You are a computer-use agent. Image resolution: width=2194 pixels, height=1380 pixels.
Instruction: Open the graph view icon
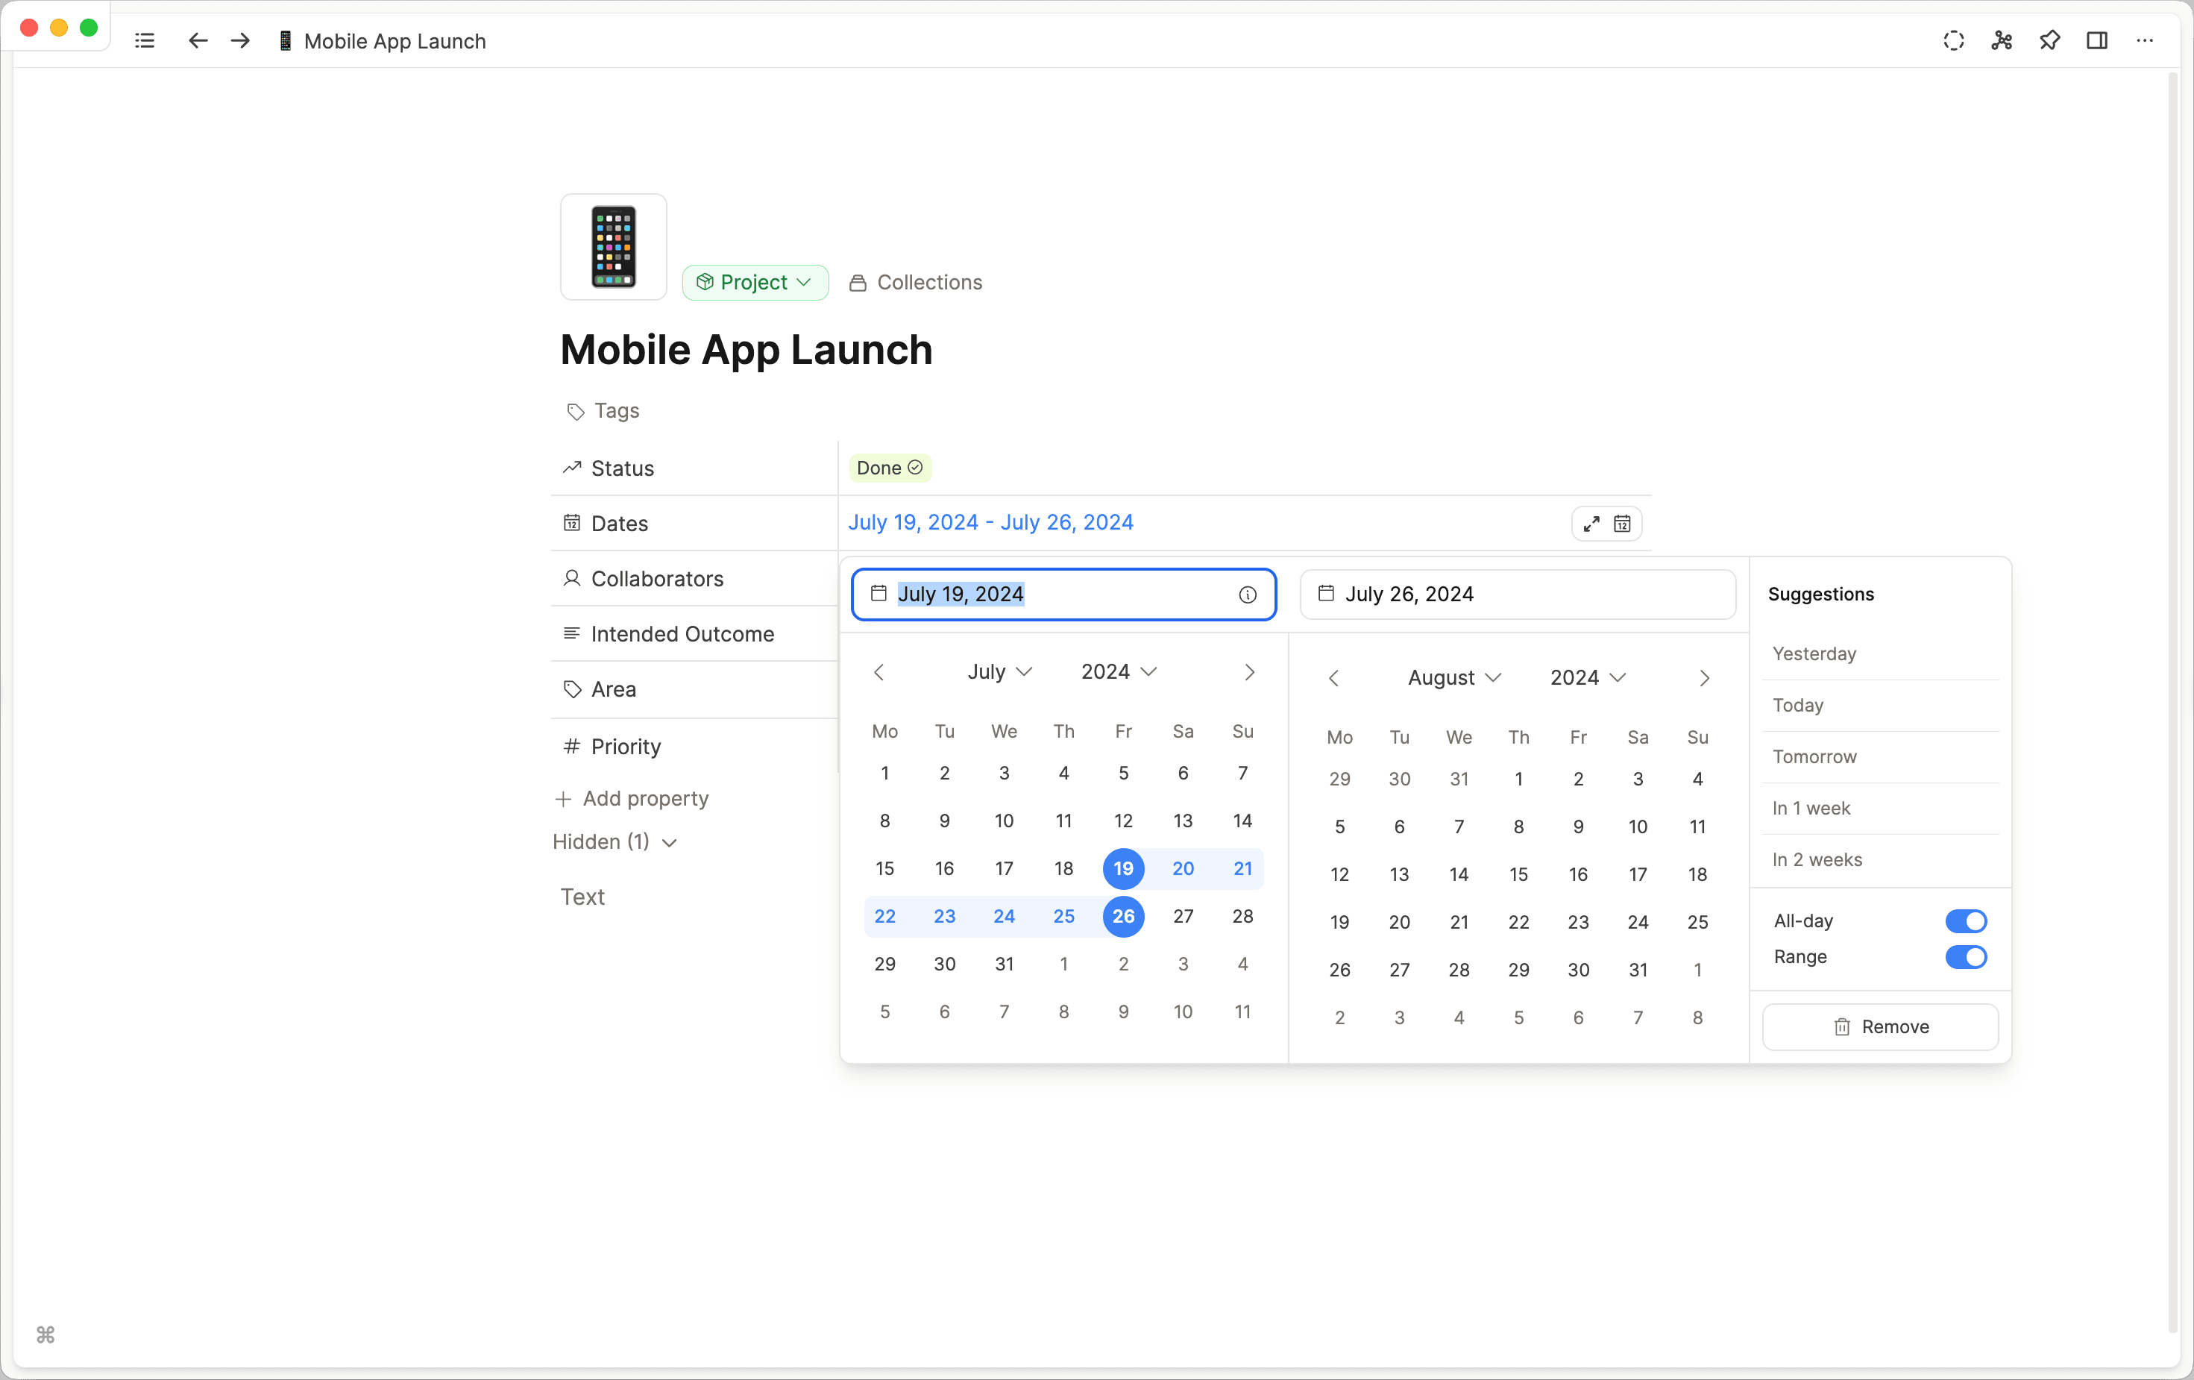[x=2001, y=41]
